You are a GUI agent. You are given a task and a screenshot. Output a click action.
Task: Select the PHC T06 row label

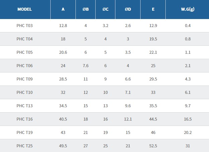(24, 66)
